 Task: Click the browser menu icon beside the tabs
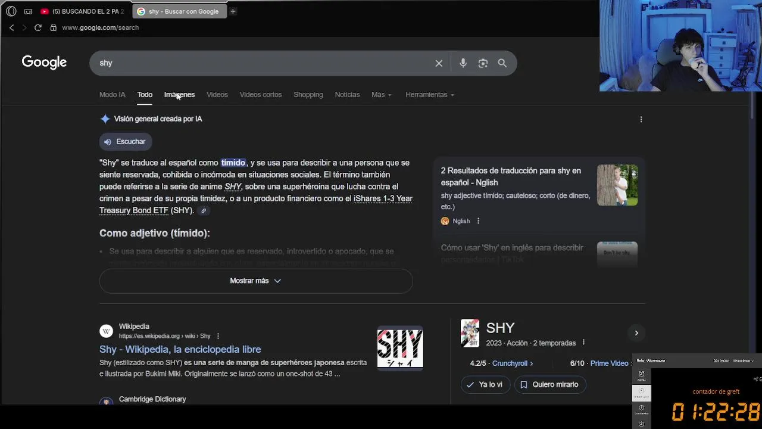[11, 11]
